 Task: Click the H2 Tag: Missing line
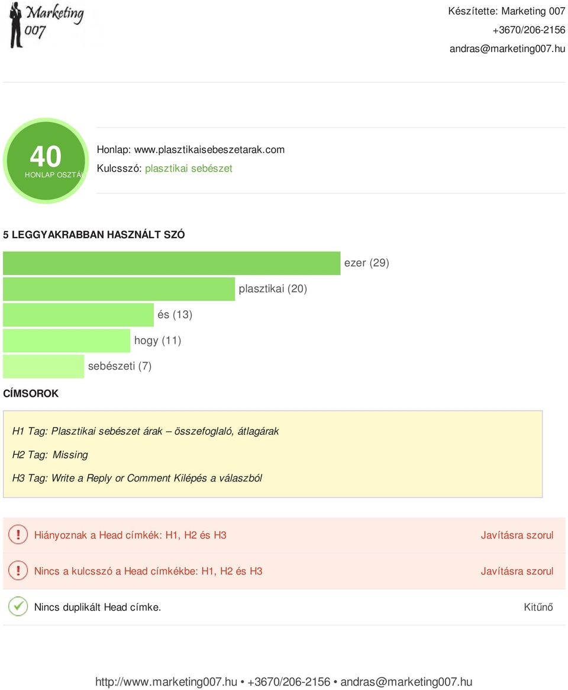tap(50, 455)
